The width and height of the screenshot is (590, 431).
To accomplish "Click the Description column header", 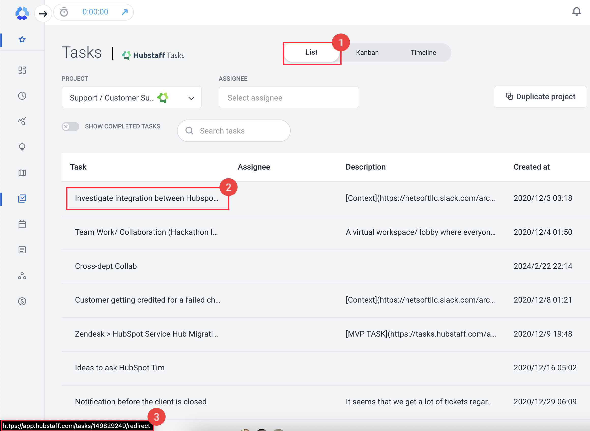I will coord(366,167).
